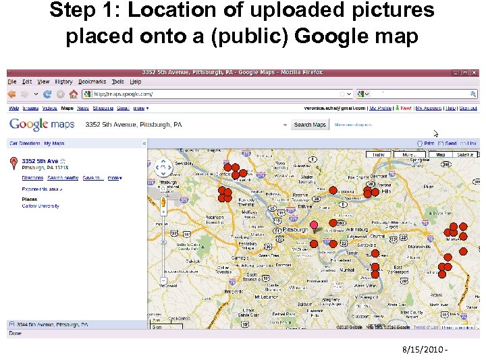
Task: Open the Get Directions tab
Action: pyautogui.click(x=25, y=144)
